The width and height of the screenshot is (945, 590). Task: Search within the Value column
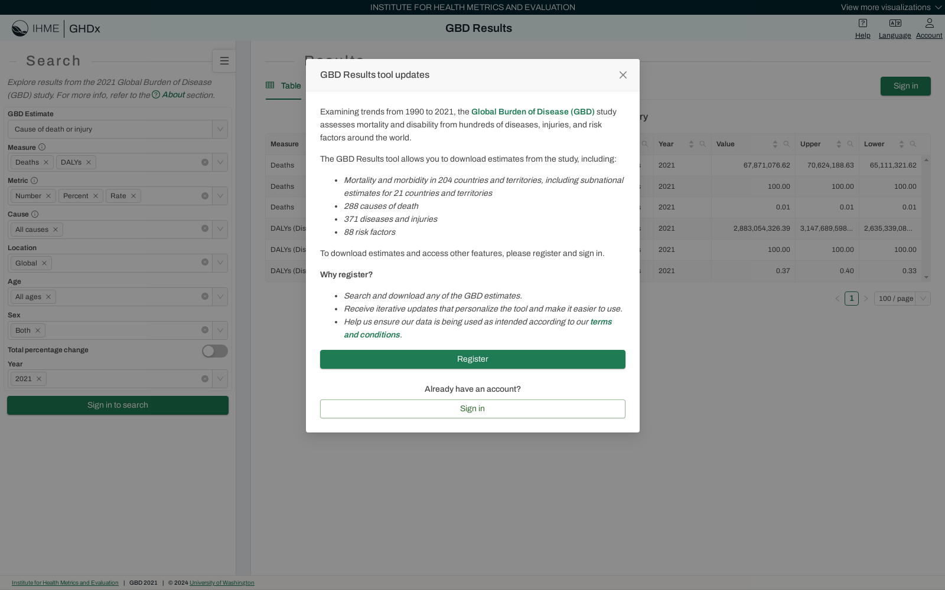coord(787,144)
